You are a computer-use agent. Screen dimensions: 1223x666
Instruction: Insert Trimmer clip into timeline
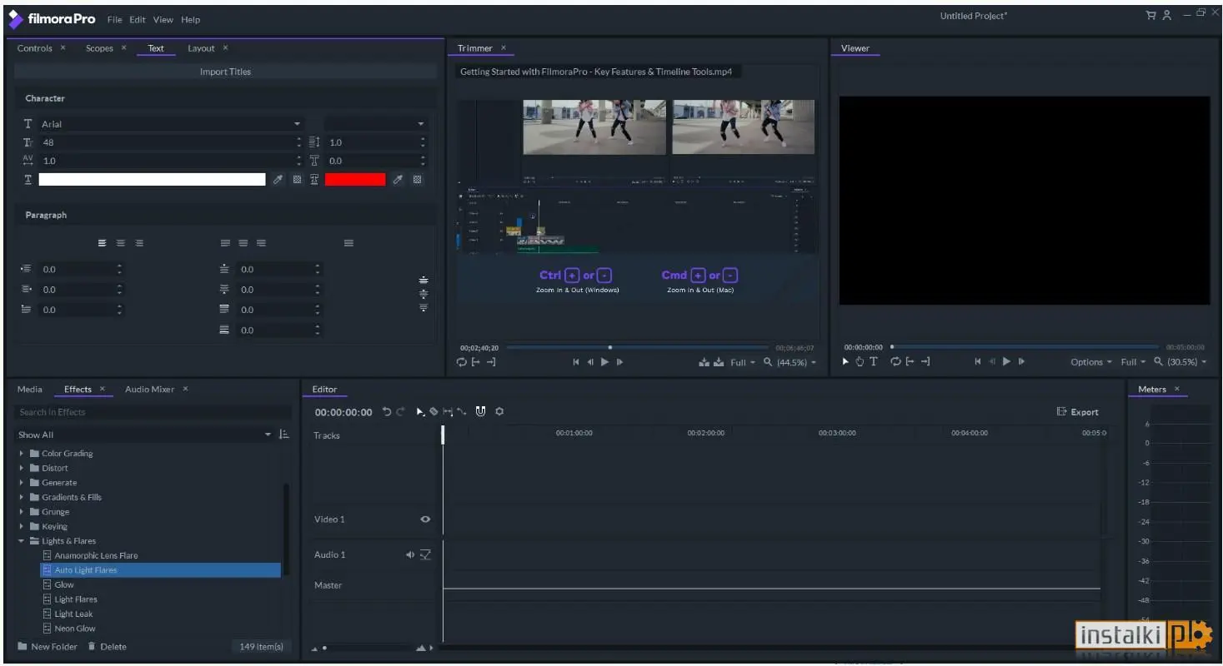(704, 362)
